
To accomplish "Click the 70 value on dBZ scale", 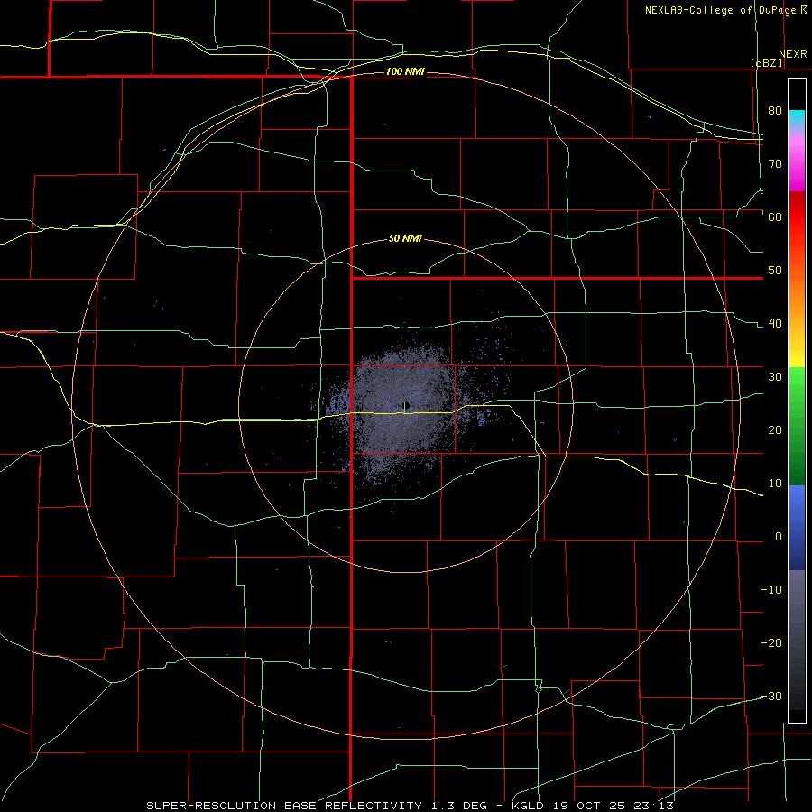I will click(775, 164).
